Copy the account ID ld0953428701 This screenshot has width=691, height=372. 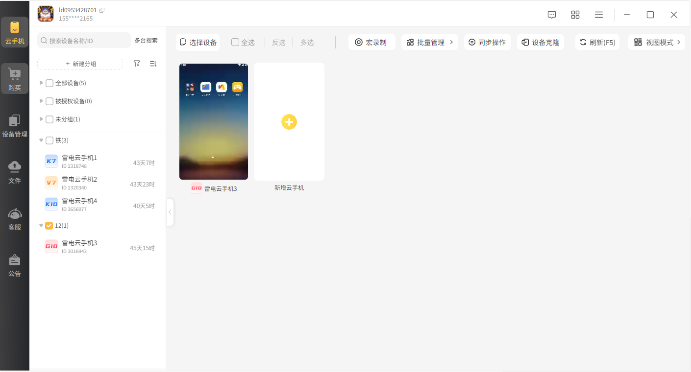102,10
